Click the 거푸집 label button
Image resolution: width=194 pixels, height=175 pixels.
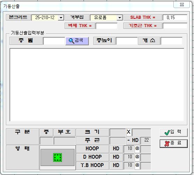(77, 17)
